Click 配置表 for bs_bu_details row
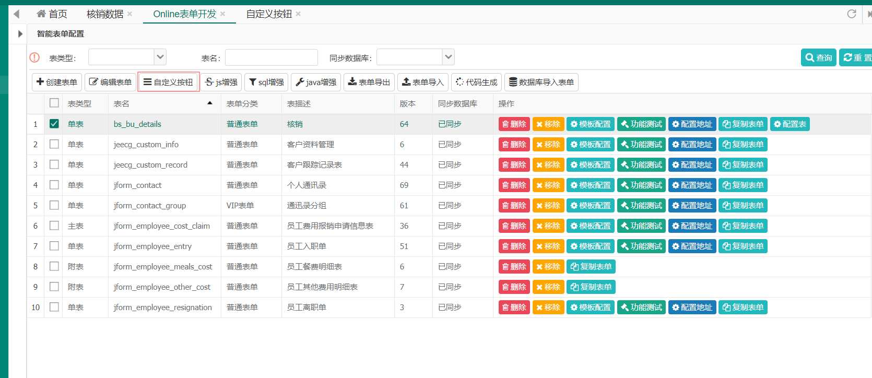Screen dimensions: 872x378 click(x=790, y=124)
